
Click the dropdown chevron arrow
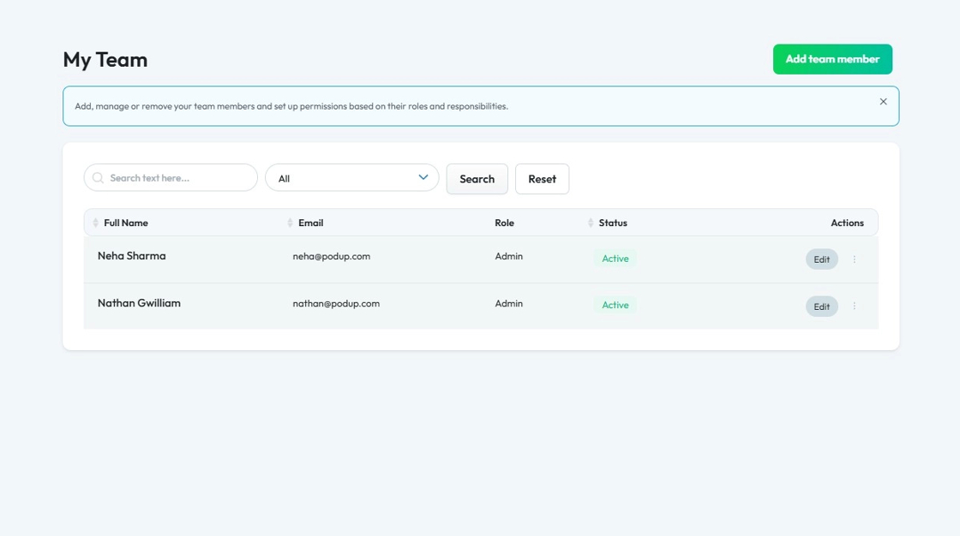pyautogui.click(x=423, y=177)
